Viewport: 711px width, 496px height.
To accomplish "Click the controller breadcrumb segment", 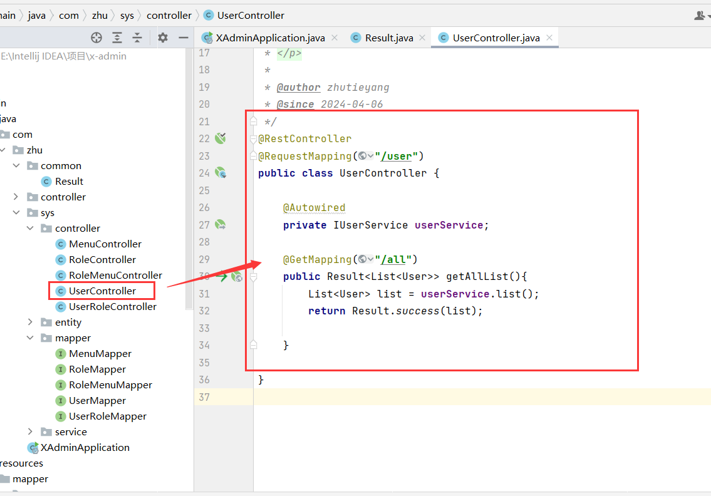I will [x=169, y=16].
